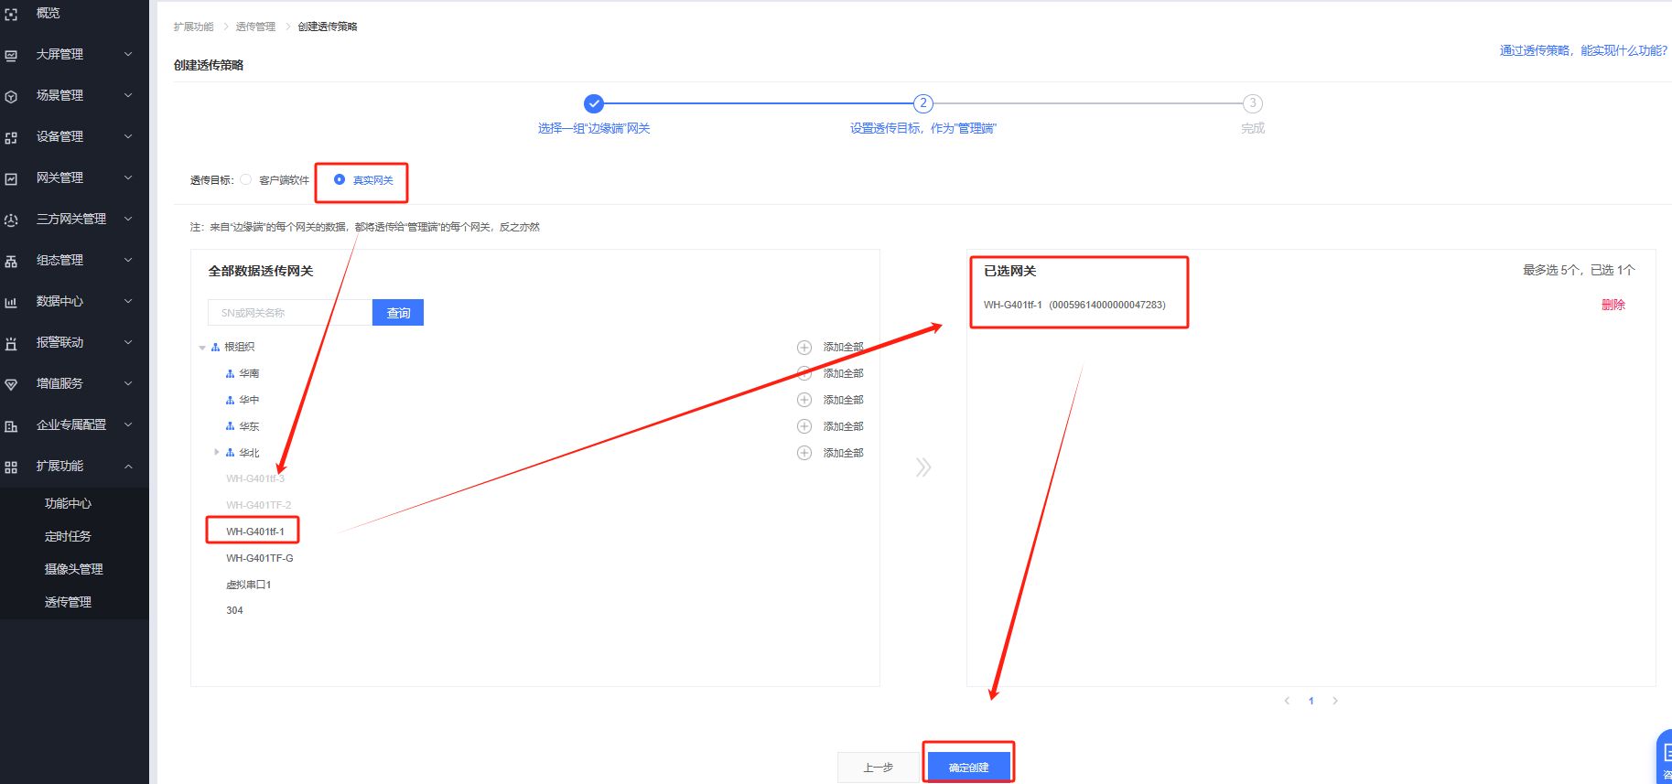Click the 上一步 previous step button
The image size is (1672, 784).
(879, 768)
